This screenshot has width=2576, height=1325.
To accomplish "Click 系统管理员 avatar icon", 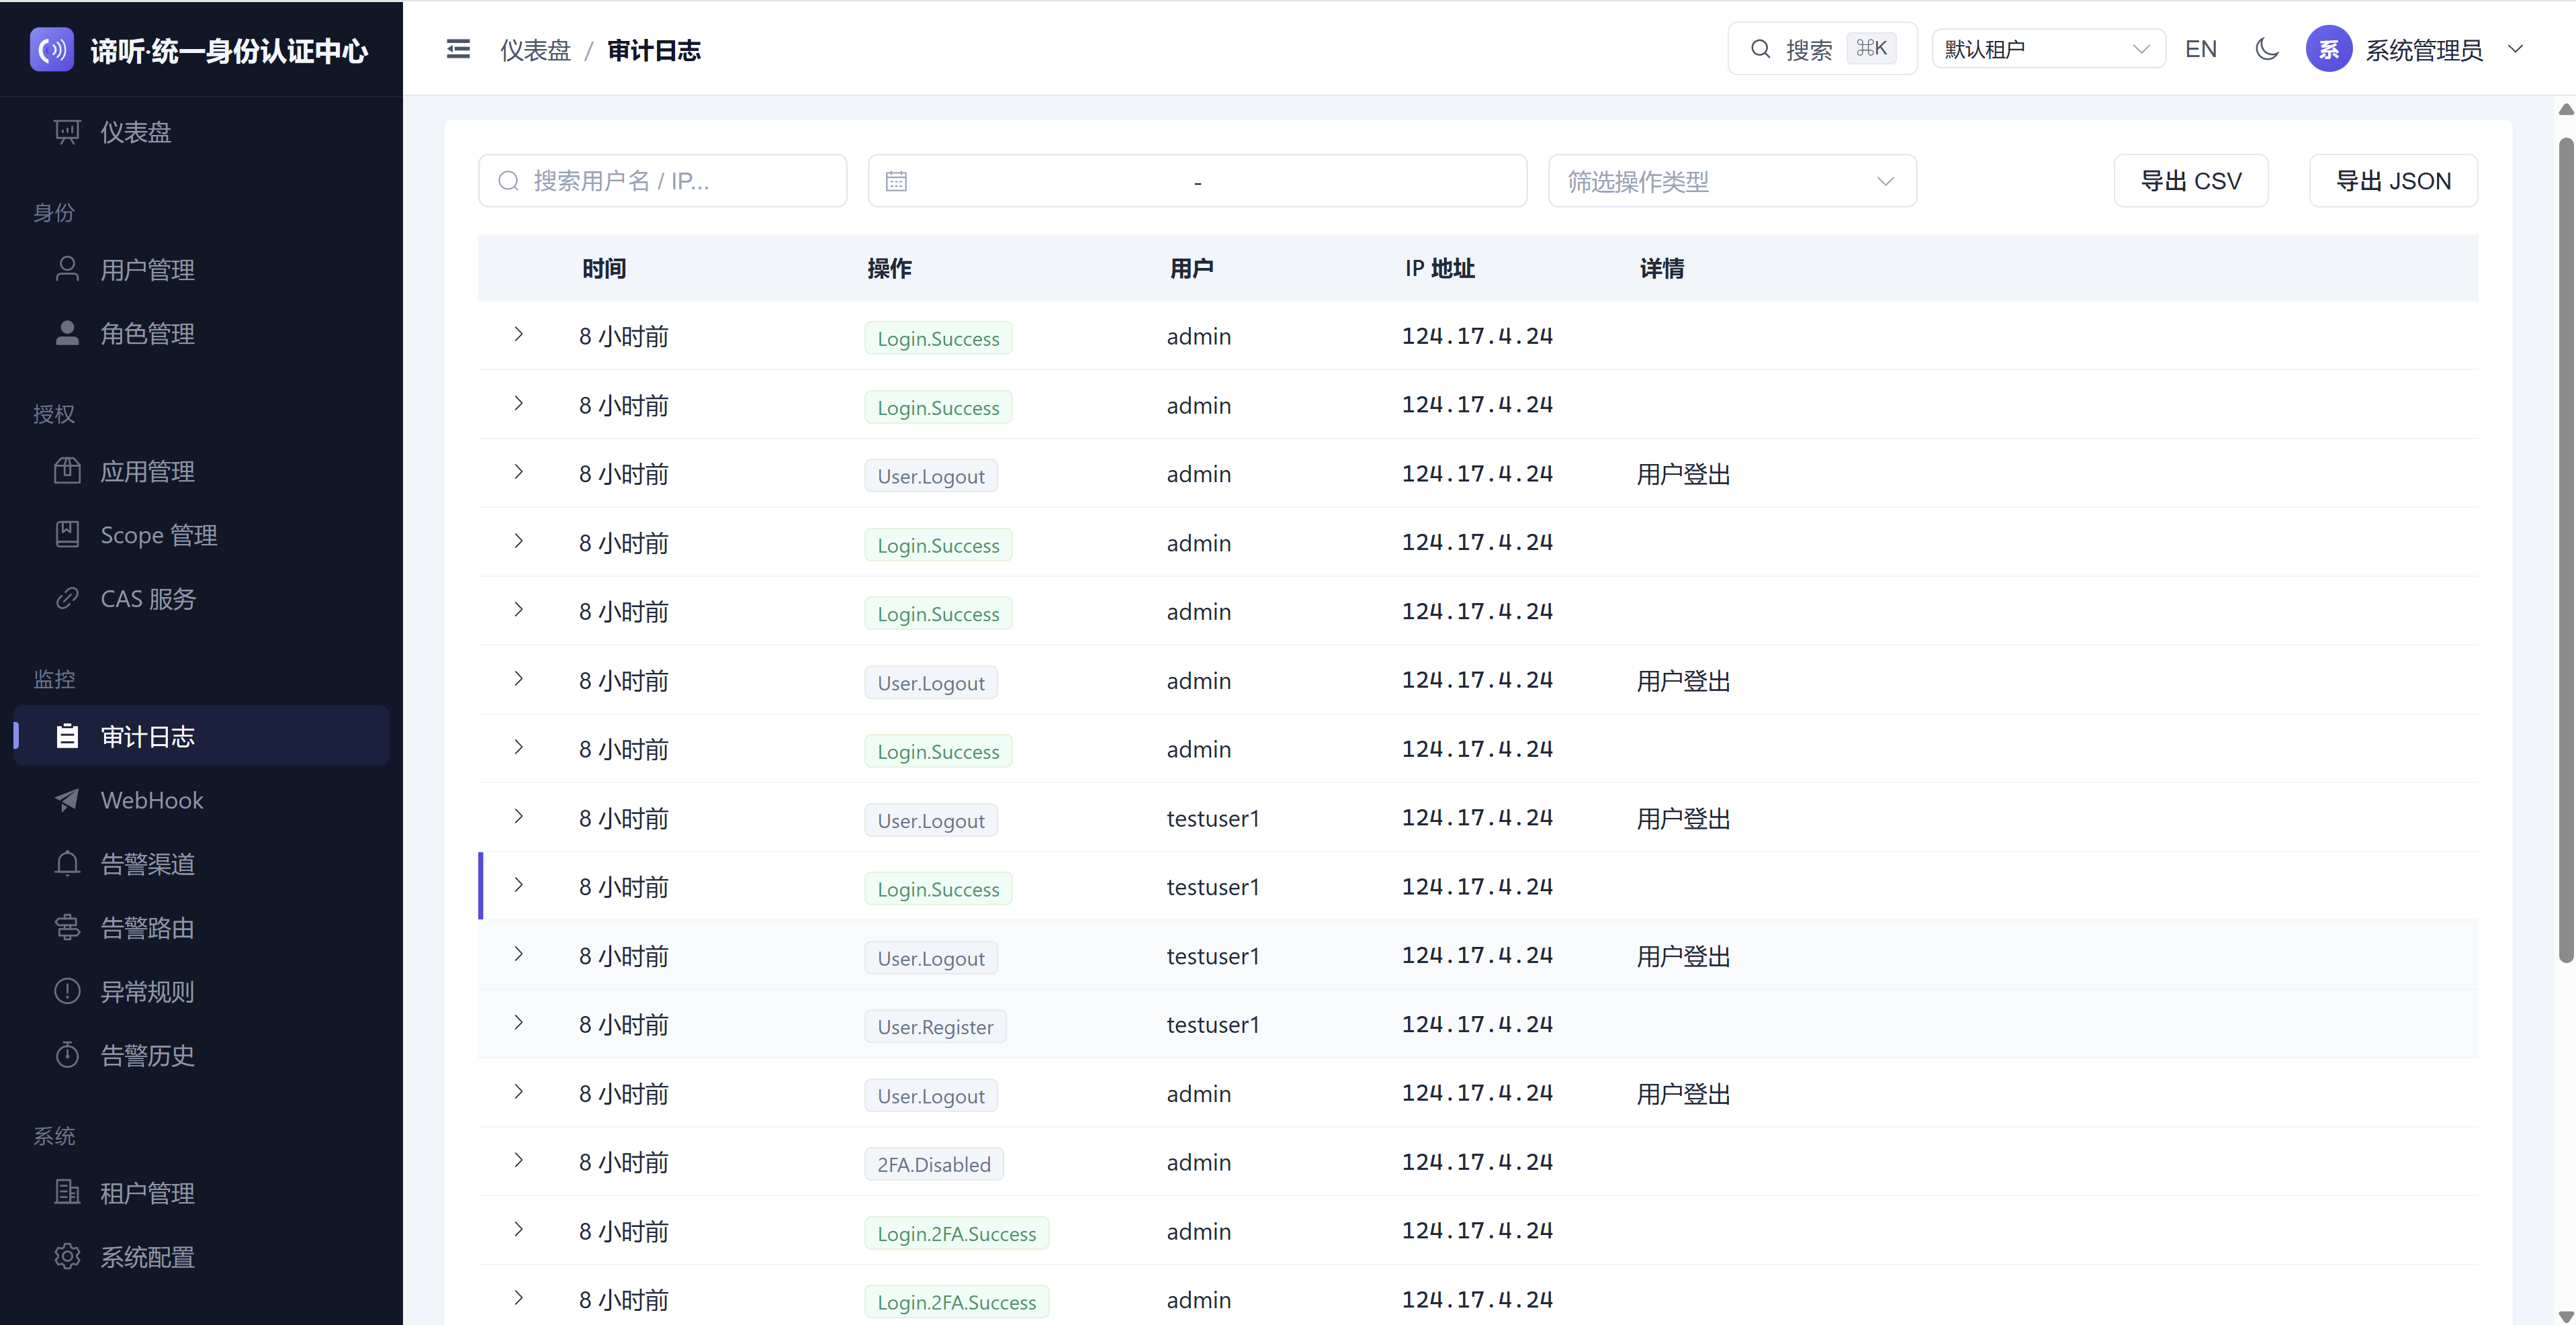I will pos(2328,49).
